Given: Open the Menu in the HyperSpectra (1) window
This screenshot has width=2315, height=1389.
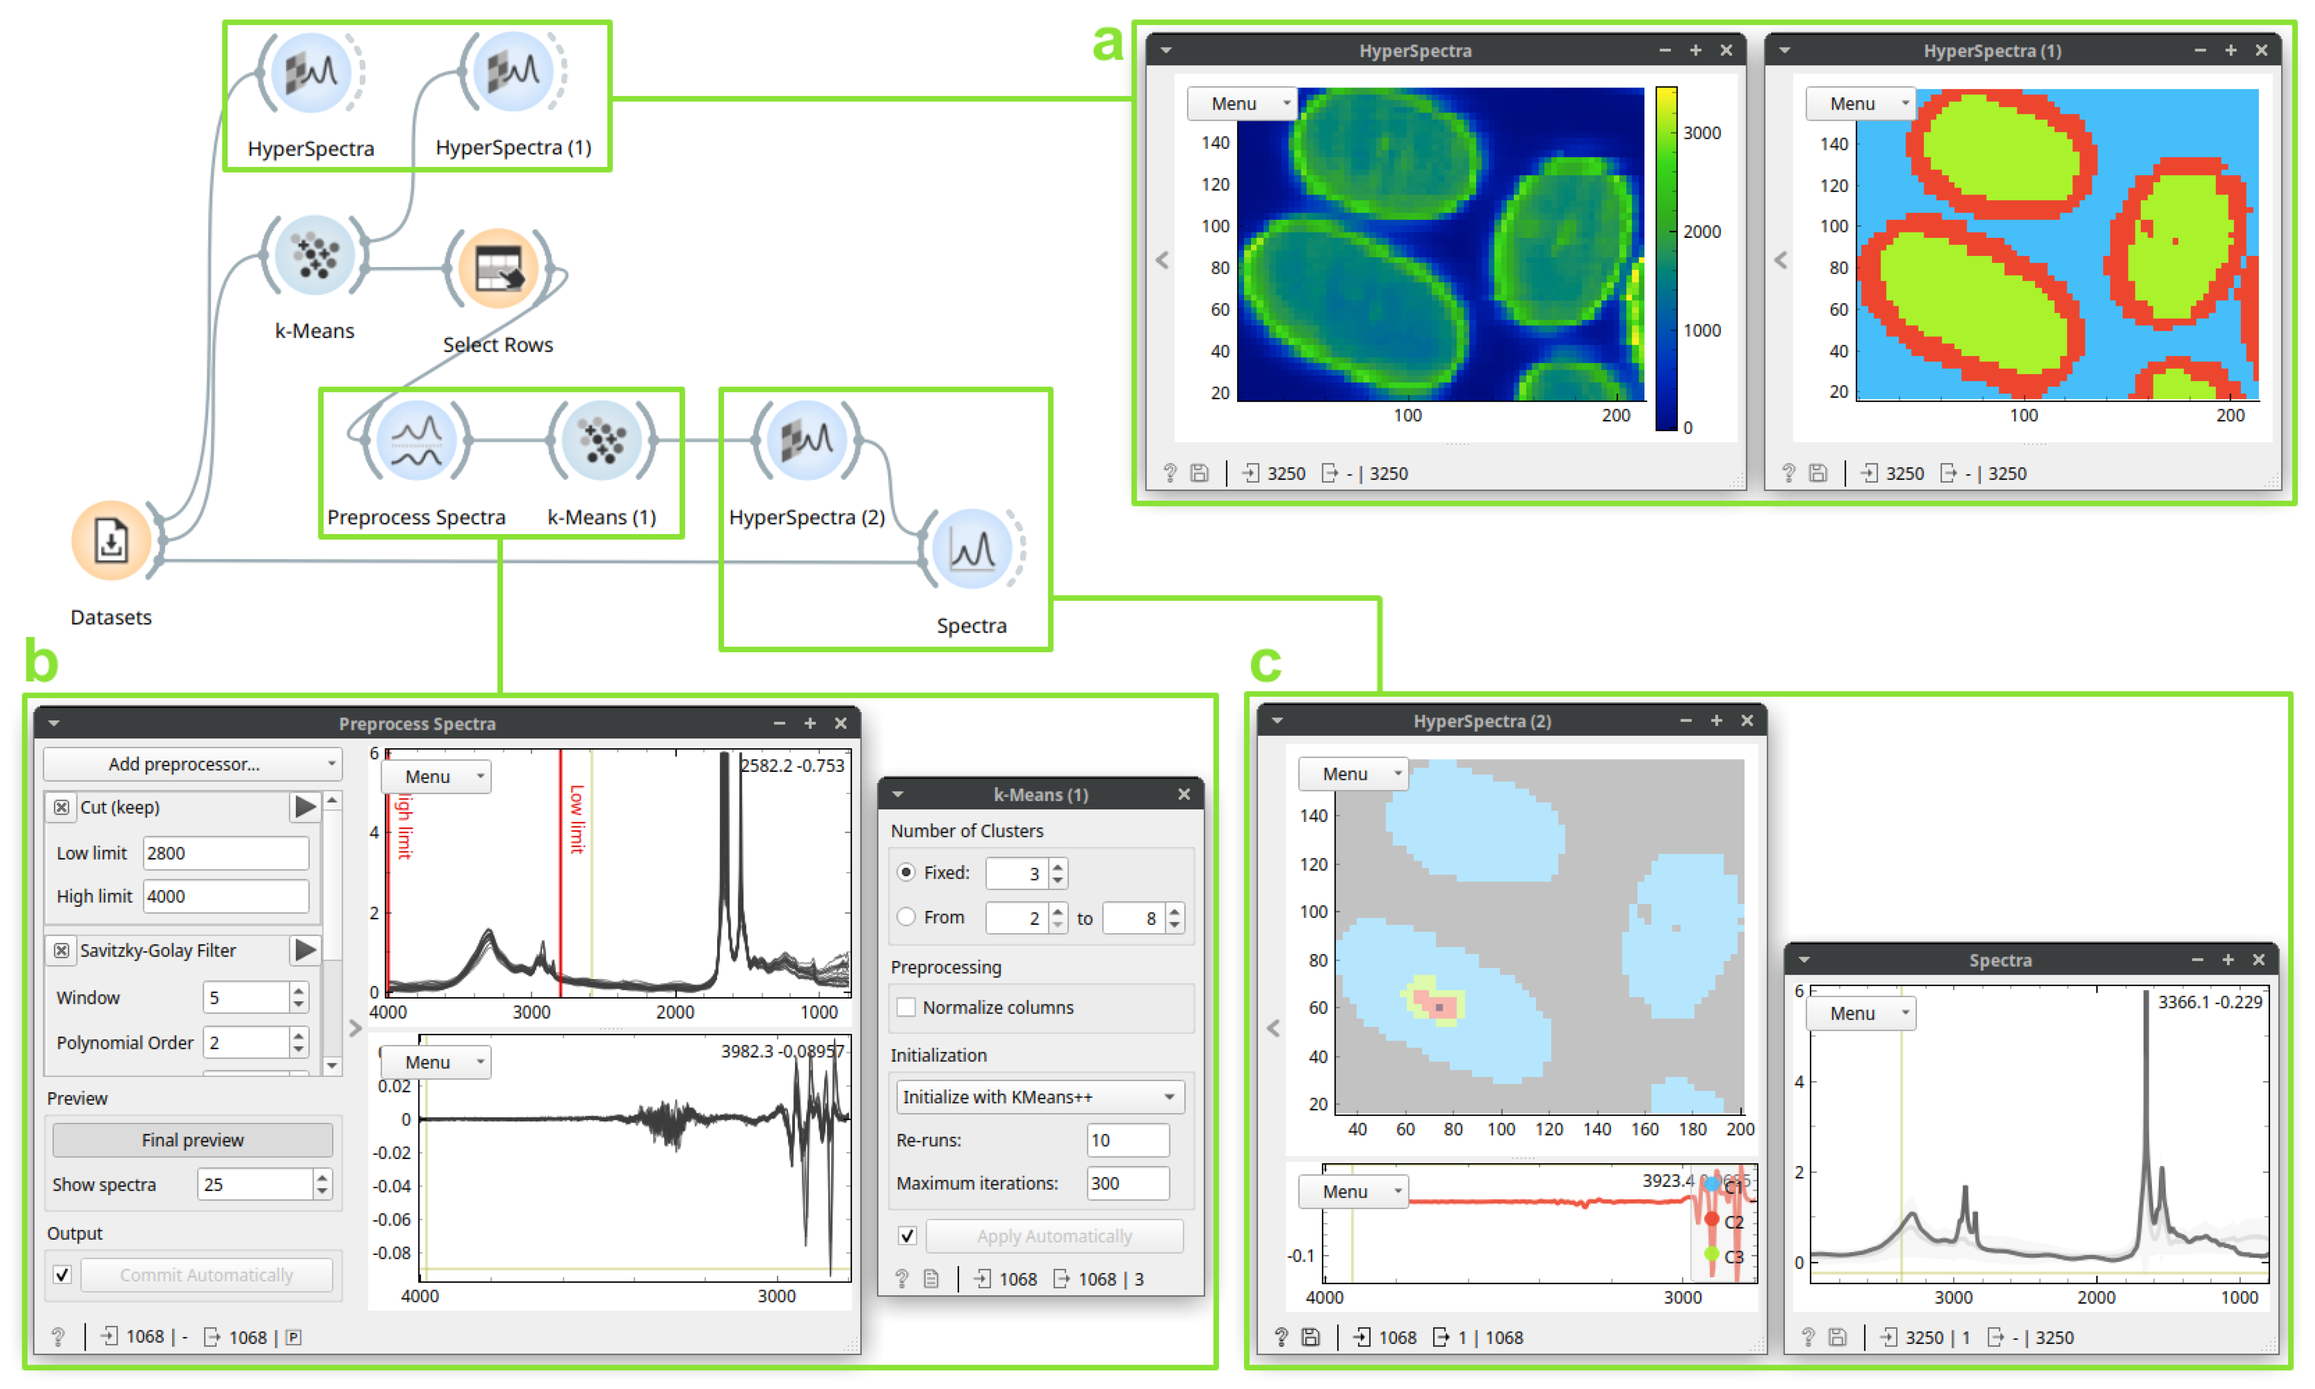Looking at the screenshot, I should [1860, 104].
